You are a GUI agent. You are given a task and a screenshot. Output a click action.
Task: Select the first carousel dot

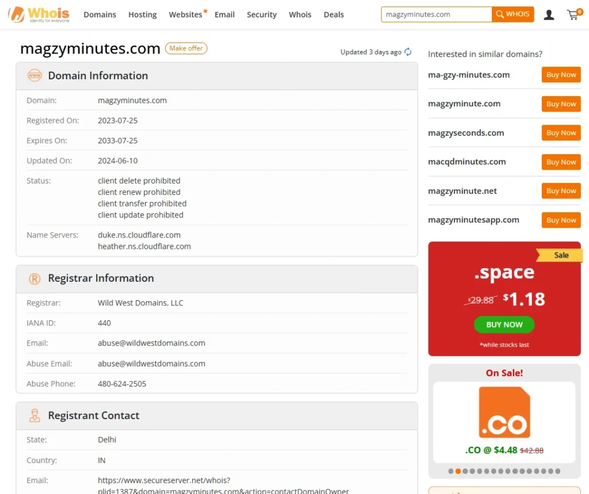pyautogui.click(x=451, y=471)
